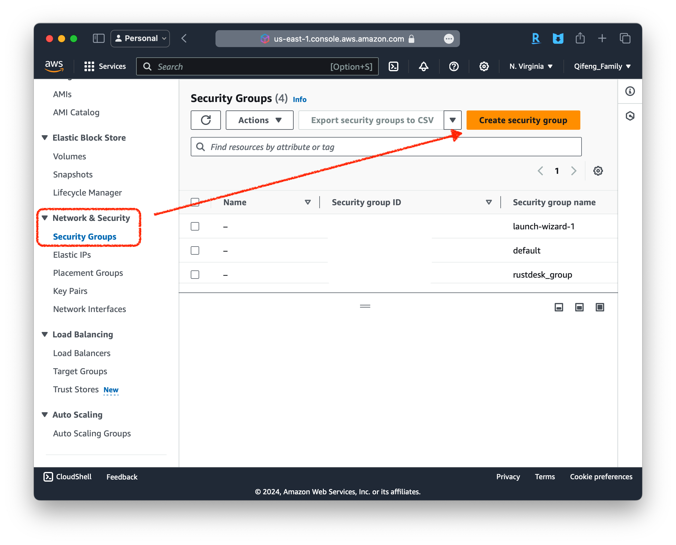This screenshot has height=545, width=676.
Task: Set split panel to half height
Action: point(579,307)
